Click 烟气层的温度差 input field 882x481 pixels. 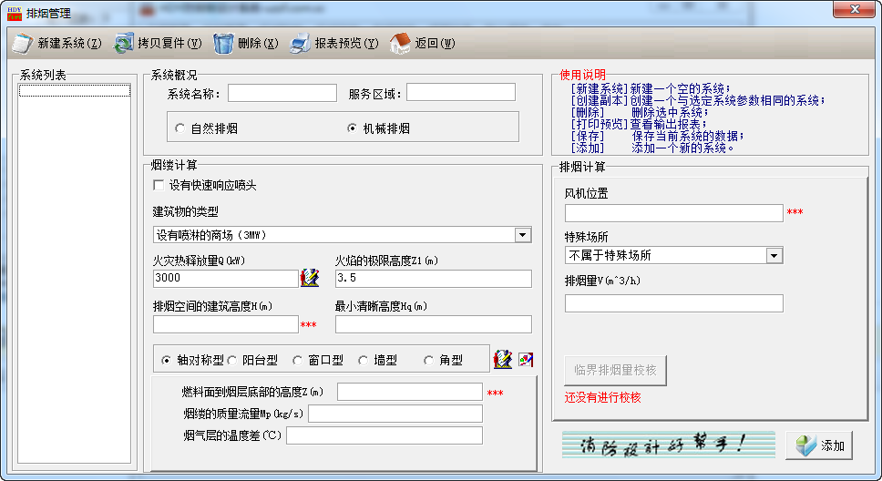[x=385, y=435]
